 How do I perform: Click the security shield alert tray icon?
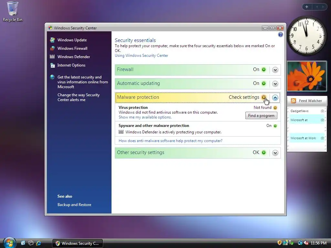(280, 243)
